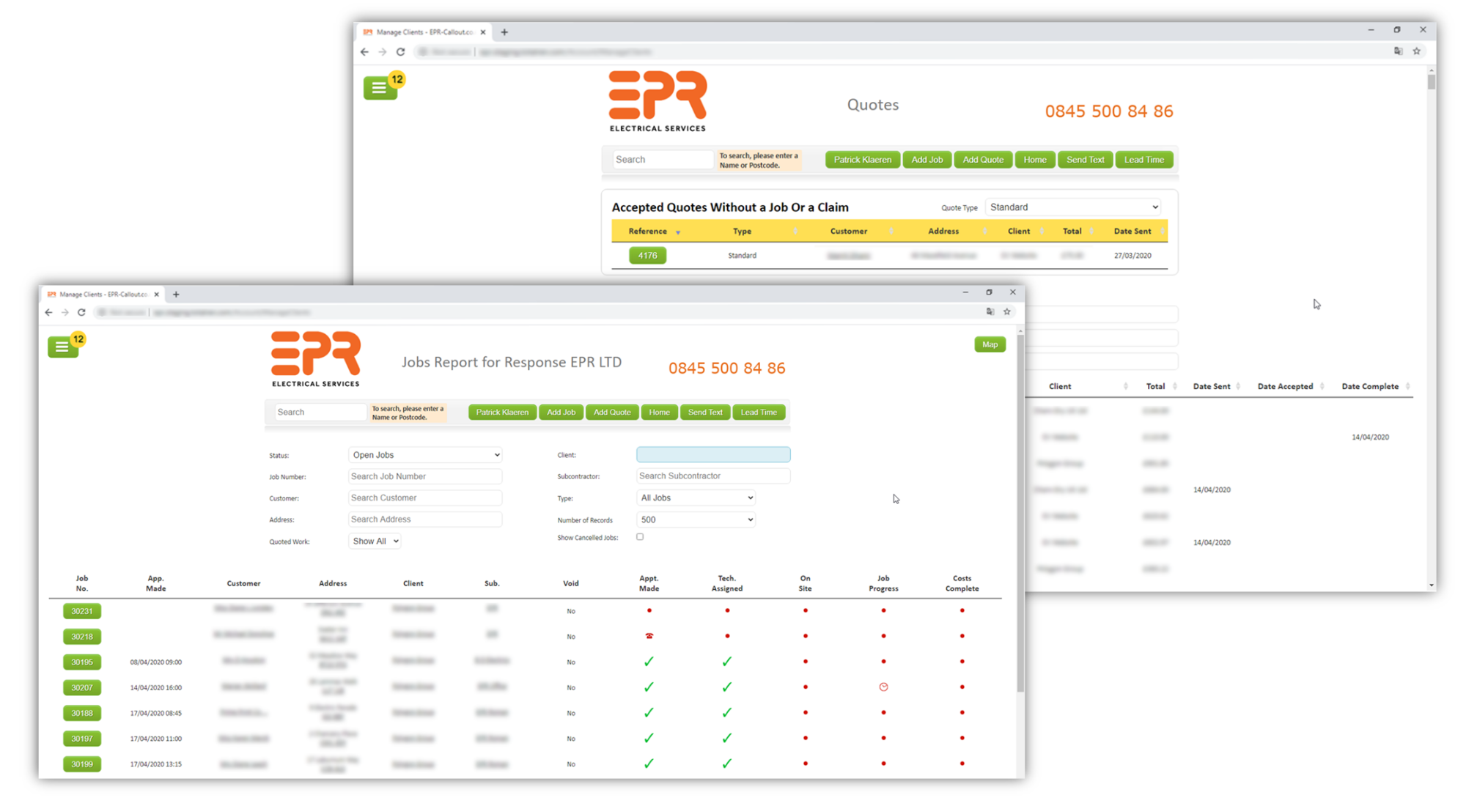The height and width of the screenshot is (806, 1466).
Task: Click Patrick Klaeren in Jobs Report toolbar
Action: click(x=502, y=413)
